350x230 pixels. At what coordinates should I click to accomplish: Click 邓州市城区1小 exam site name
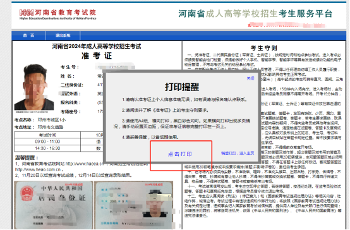pos(52,120)
